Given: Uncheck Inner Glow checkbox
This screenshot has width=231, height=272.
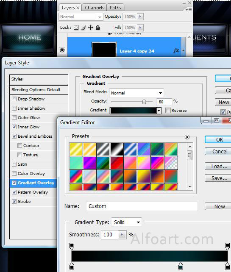Looking at the screenshot, I should click(14, 127).
